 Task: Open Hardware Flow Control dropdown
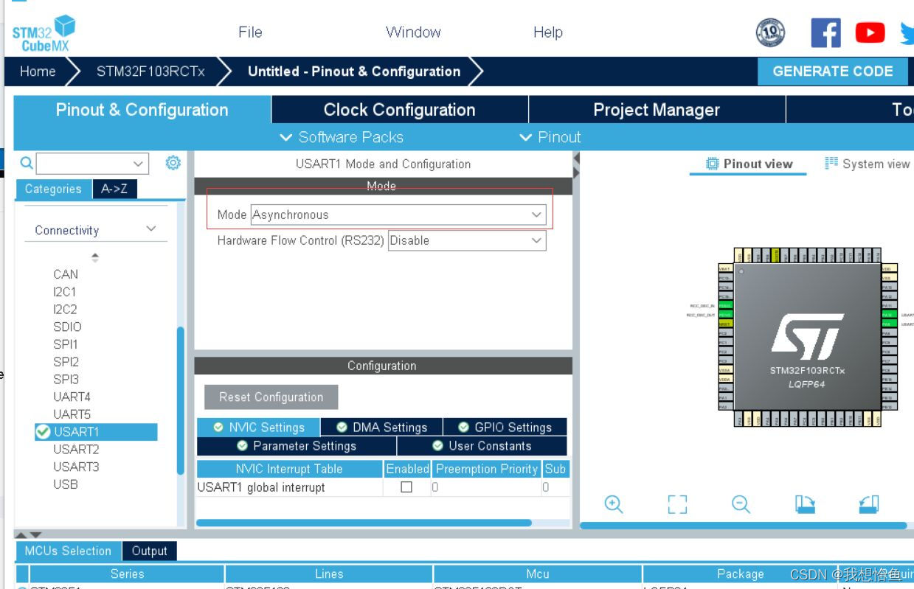[x=467, y=240]
